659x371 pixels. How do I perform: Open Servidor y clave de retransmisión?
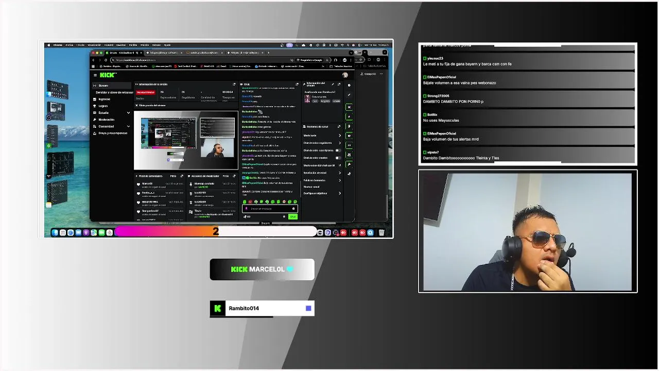[x=114, y=92]
